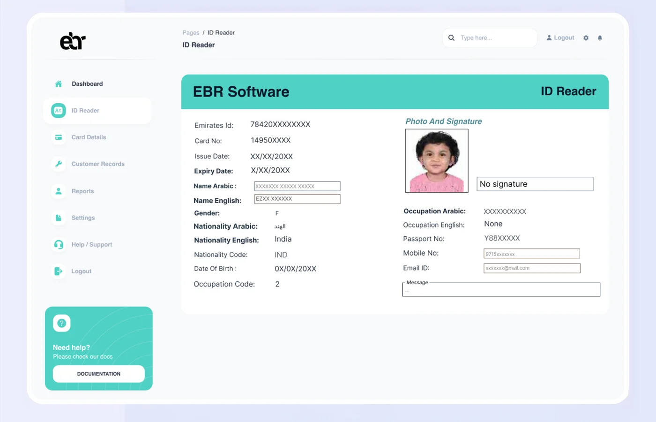Viewport: 656px width, 422px height.
Task: Open Settings via the document icon
Action: point(58,218)
